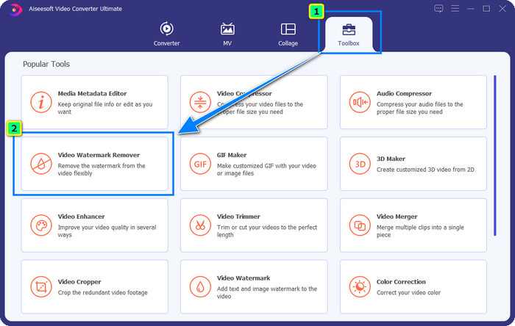The height and width of the screenshot is (326, 515).
Task: Click the Video Compressor icon
Action: click(200, 102)
